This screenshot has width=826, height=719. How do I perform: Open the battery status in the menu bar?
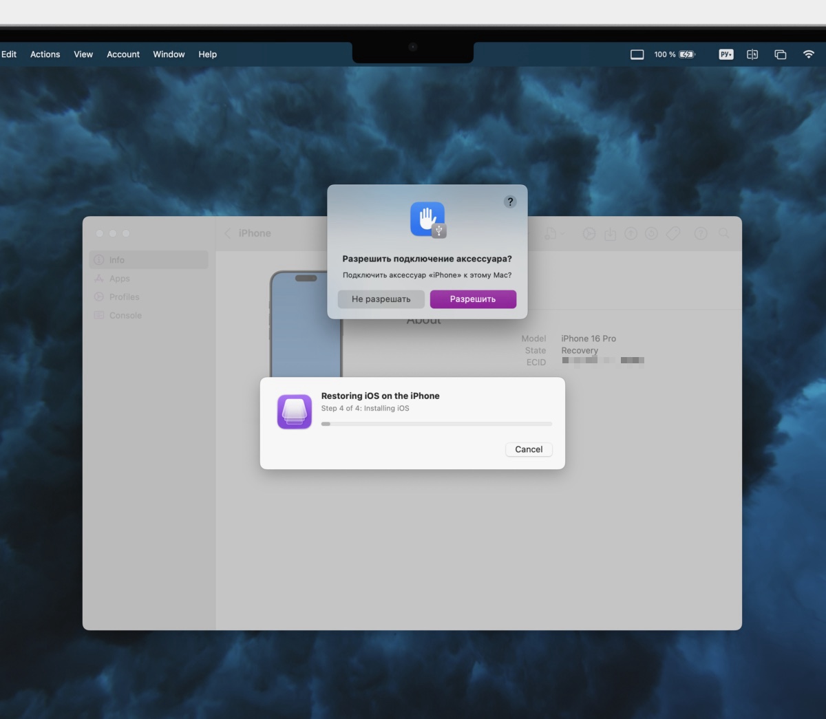coord(686,54)
